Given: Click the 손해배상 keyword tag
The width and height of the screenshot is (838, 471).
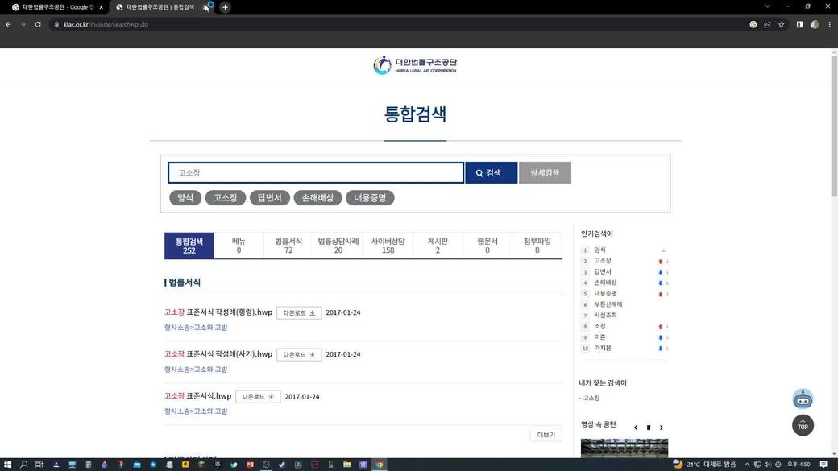Looking at the screenshot, I should click(x=317, y=197).
